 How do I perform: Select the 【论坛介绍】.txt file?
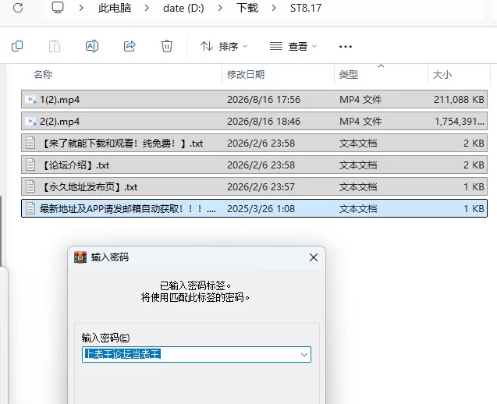coord(254,165)
